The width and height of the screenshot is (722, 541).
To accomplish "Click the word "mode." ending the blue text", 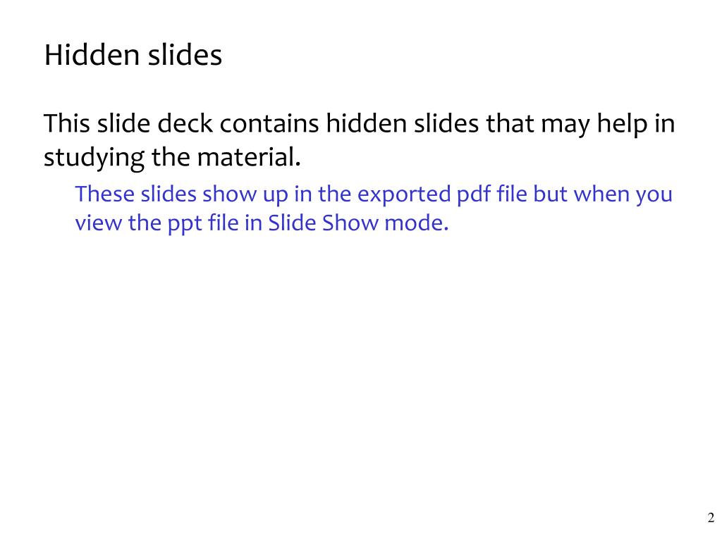I will click(417, 223).
